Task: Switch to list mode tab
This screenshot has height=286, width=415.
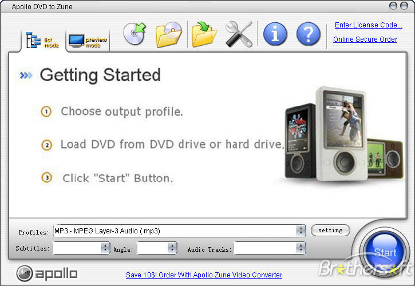Action: coord(43,41)
